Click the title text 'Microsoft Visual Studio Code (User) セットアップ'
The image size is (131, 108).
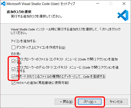coord(41,4)
